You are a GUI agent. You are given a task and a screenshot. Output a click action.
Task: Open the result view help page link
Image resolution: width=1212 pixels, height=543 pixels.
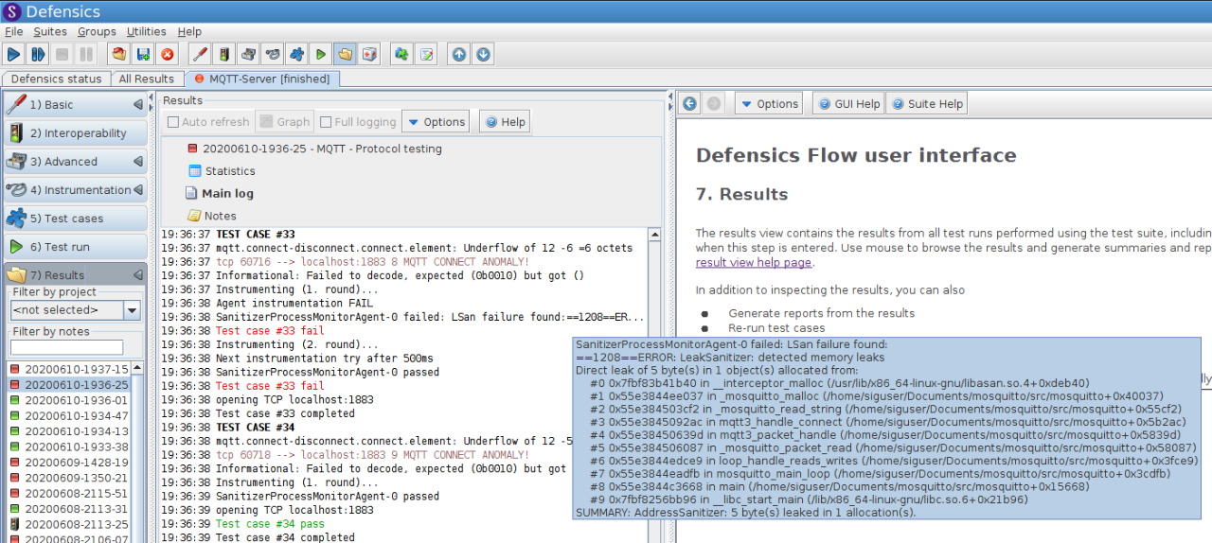(753, 263)
